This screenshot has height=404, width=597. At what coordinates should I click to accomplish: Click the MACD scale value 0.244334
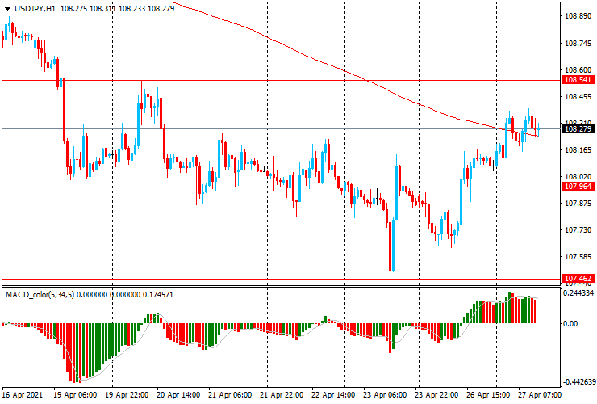click(578, 293)
